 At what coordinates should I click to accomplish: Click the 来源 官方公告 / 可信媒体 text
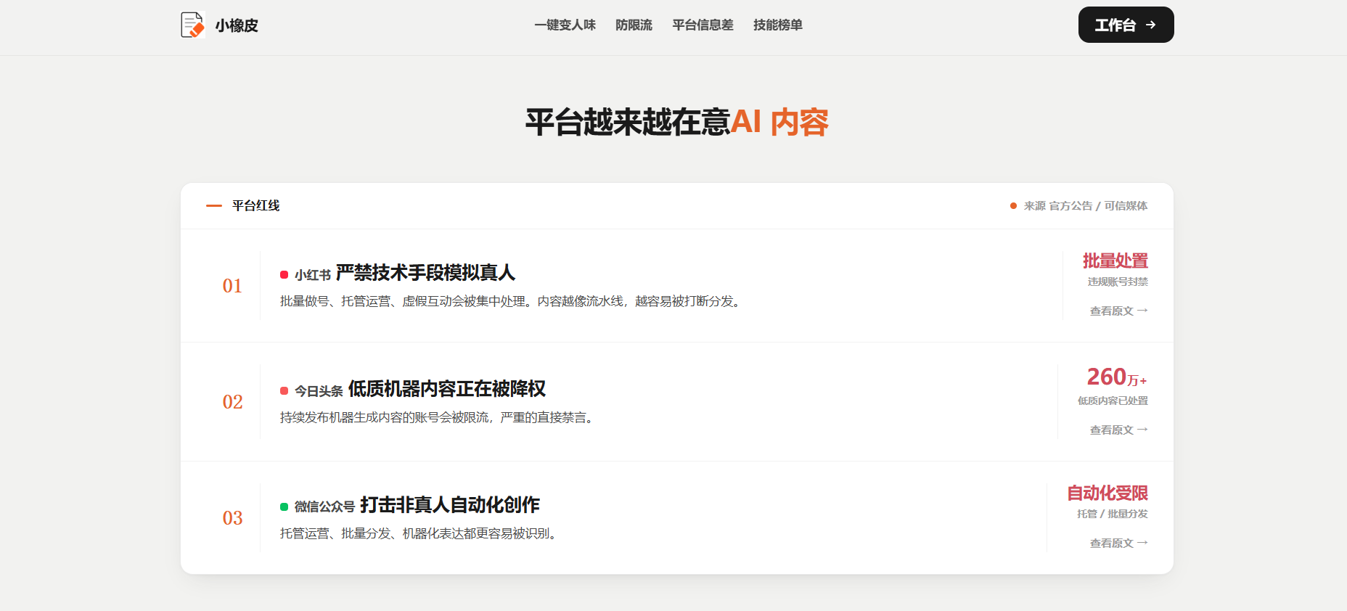point(1085,206)
